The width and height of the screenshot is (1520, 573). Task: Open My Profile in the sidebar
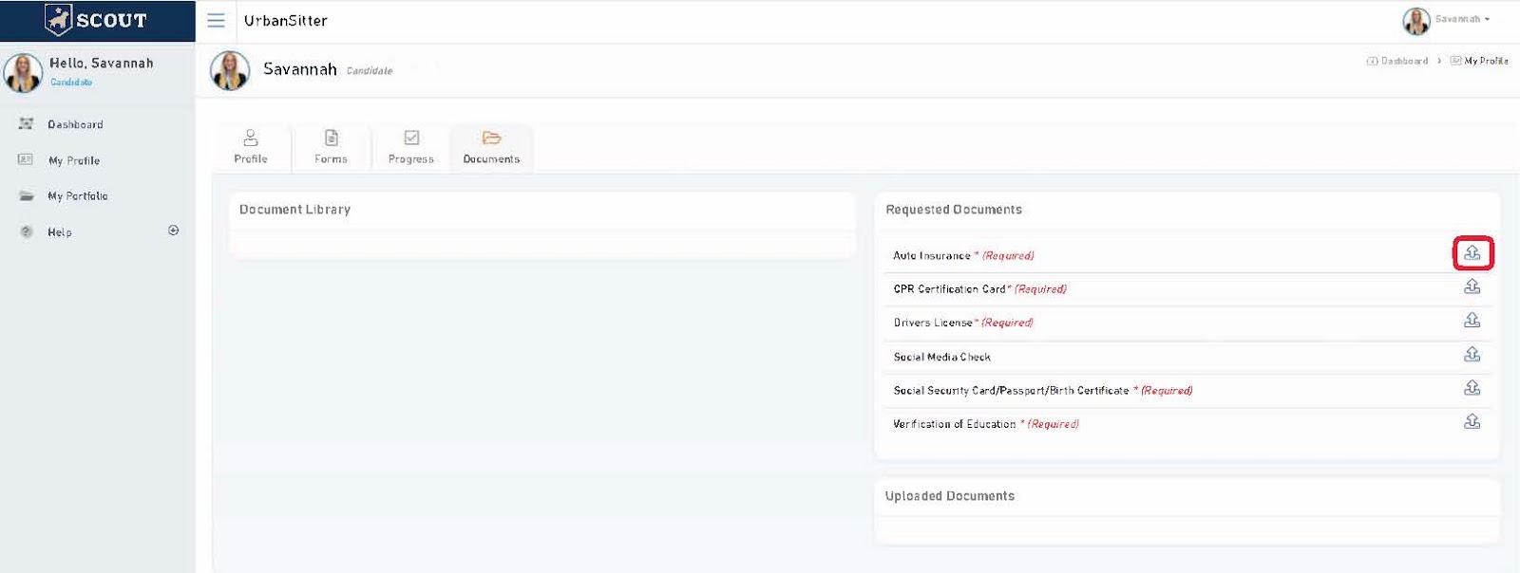coord(74,160)
